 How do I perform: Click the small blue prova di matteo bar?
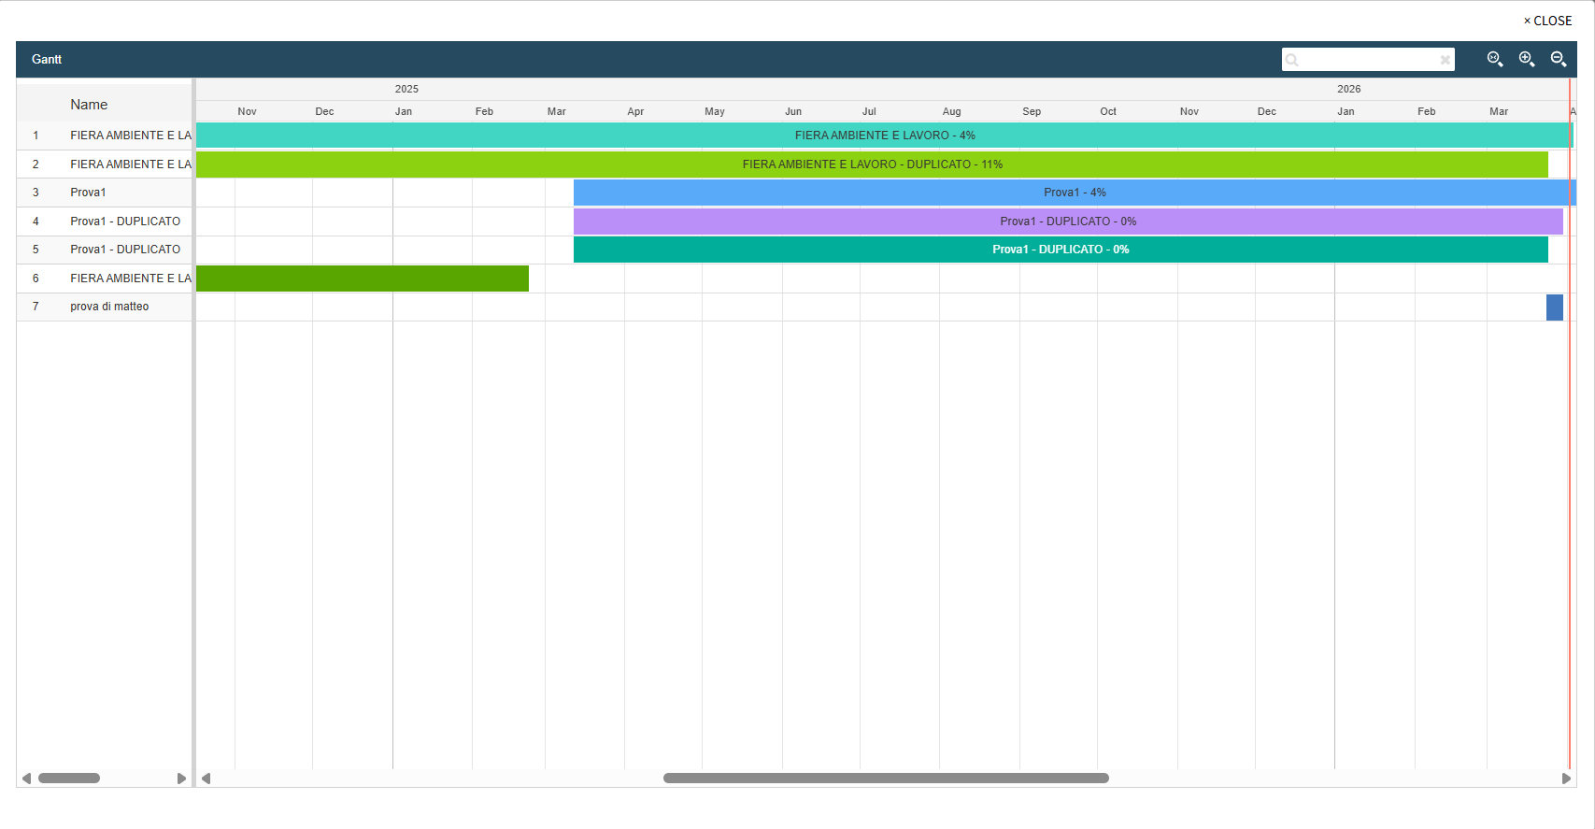click(x=1554, y=307)
